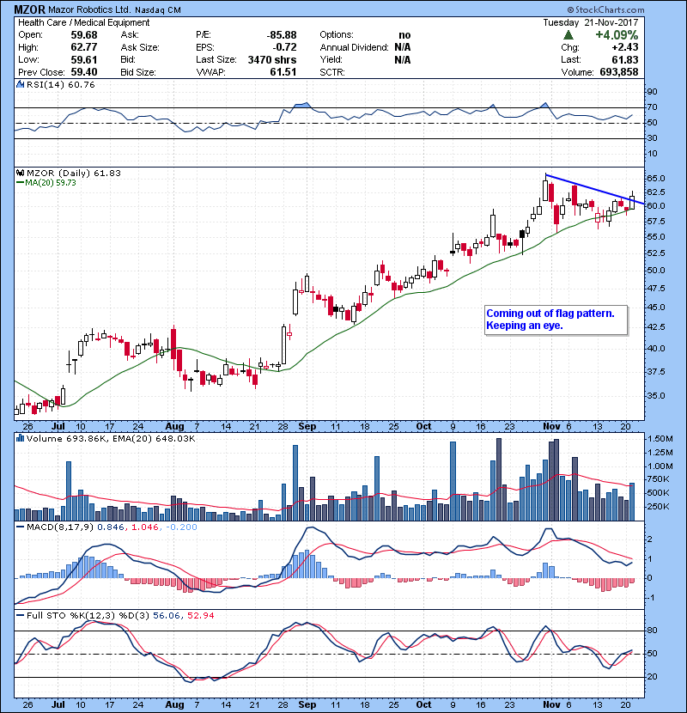
Task: Click the green up-arrow change indicator
Action: pos(568,35)
